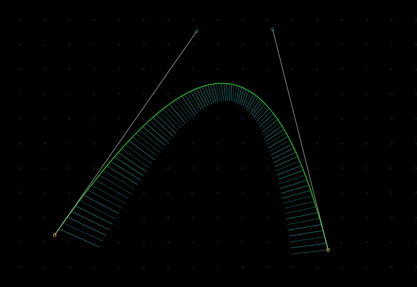Select the left orange diamond anchor point
417x287 pixels.
click(54, 235)
